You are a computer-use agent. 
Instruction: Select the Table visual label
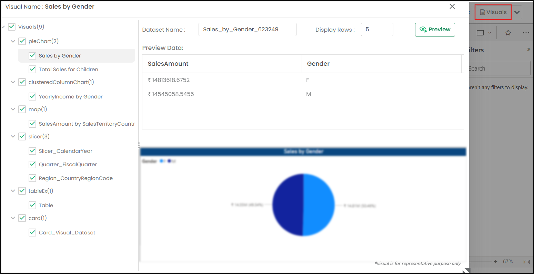pos(46,205)
